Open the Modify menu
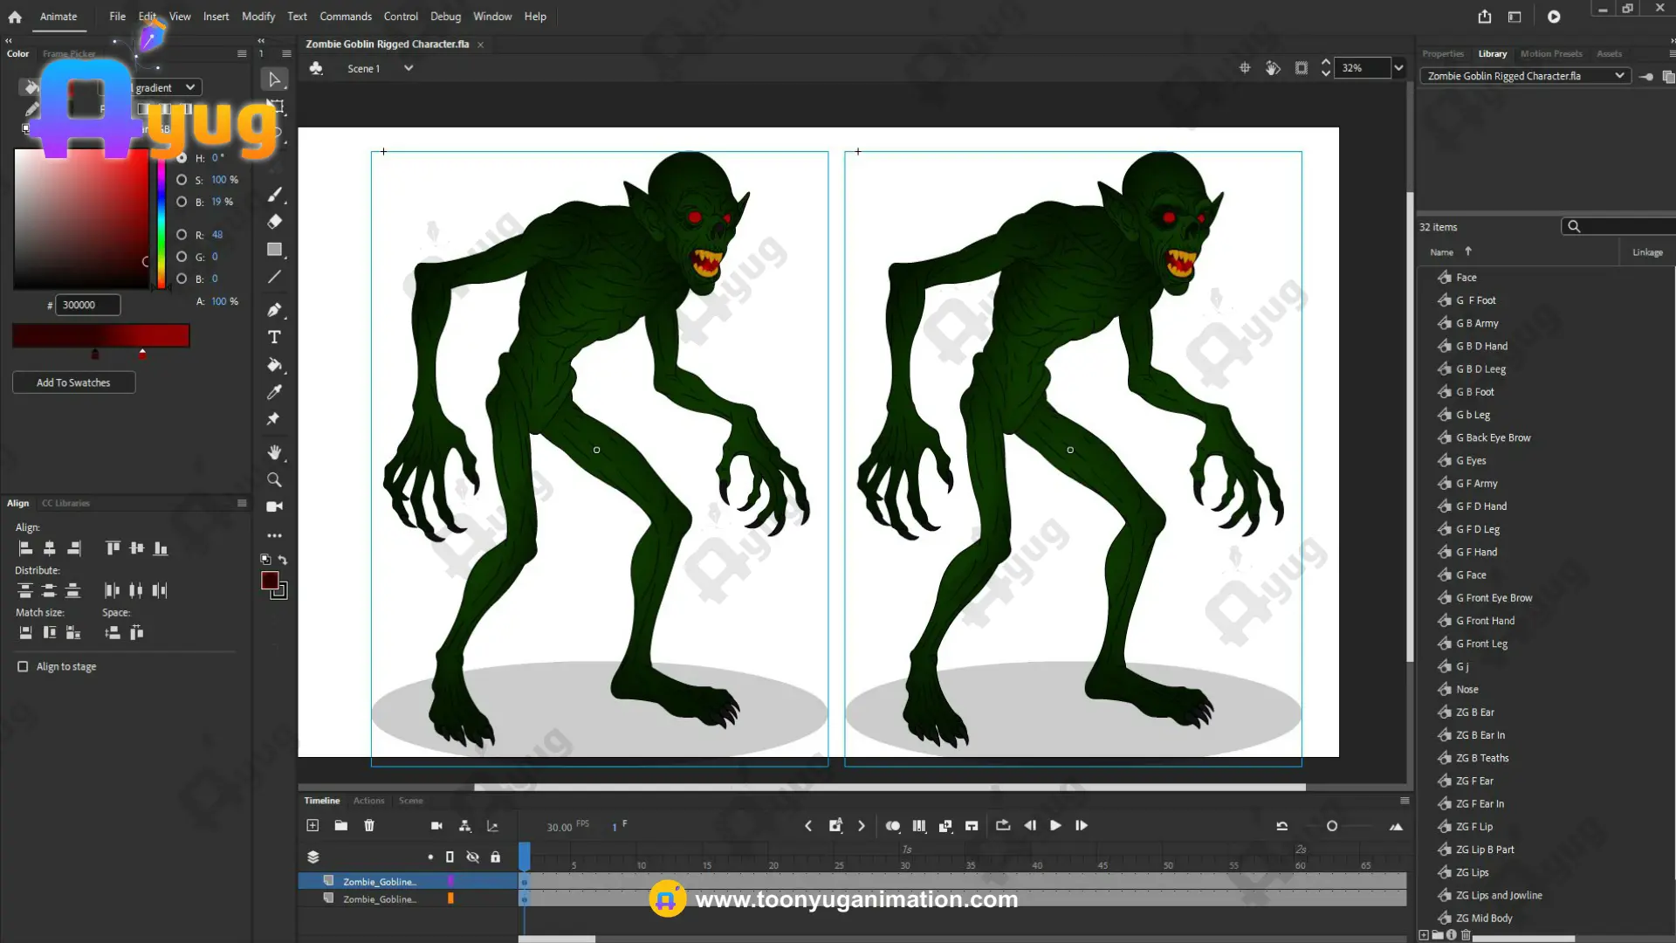 258,17
